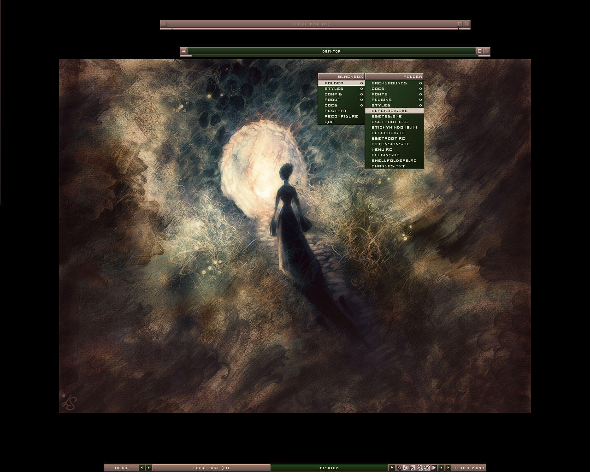Image resolution: width=590 pixels, height=472 pixels.
Task: Expand the Config submenu
Action: coord(341,94)
